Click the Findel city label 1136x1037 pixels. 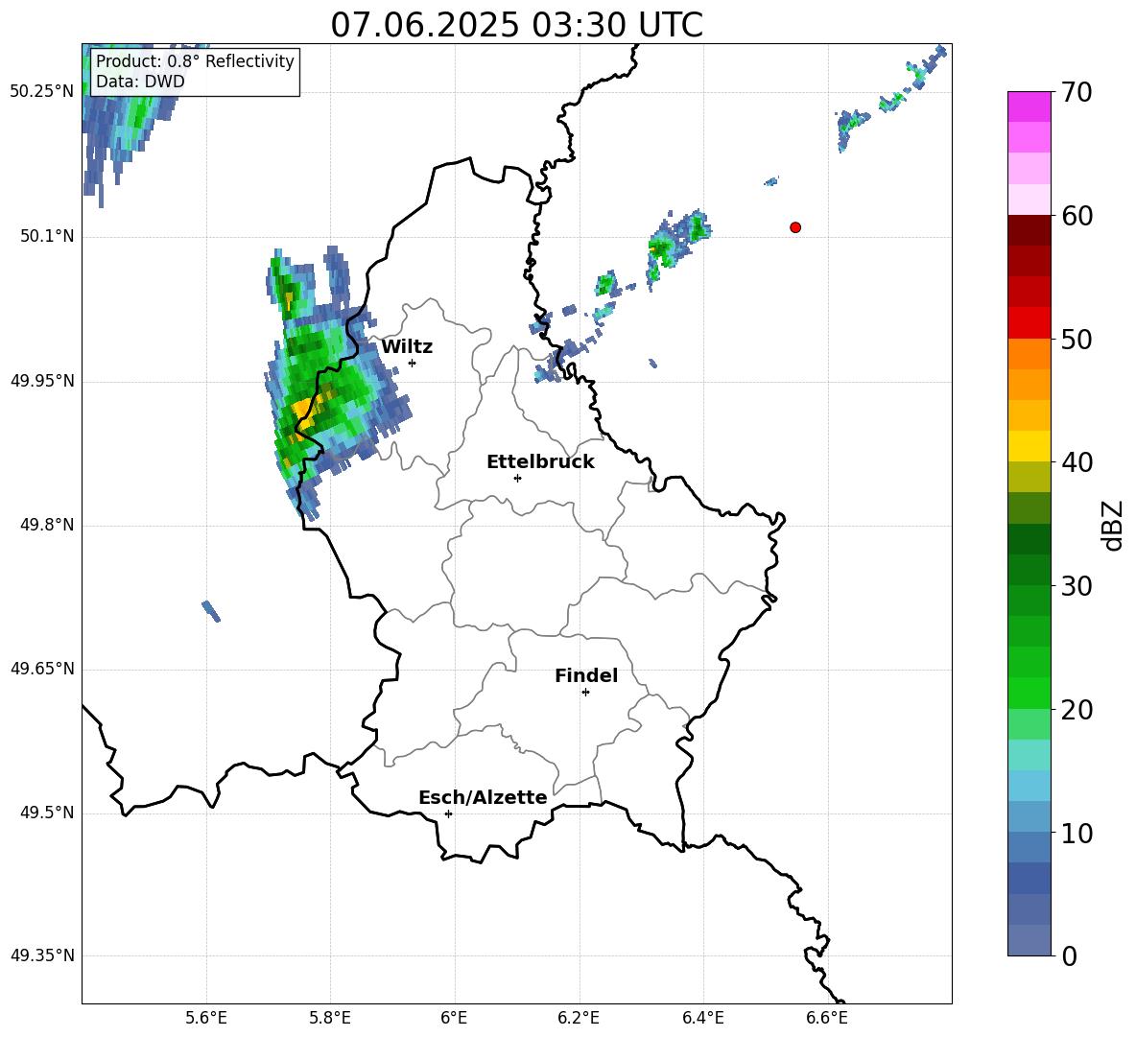click(586, 675)
